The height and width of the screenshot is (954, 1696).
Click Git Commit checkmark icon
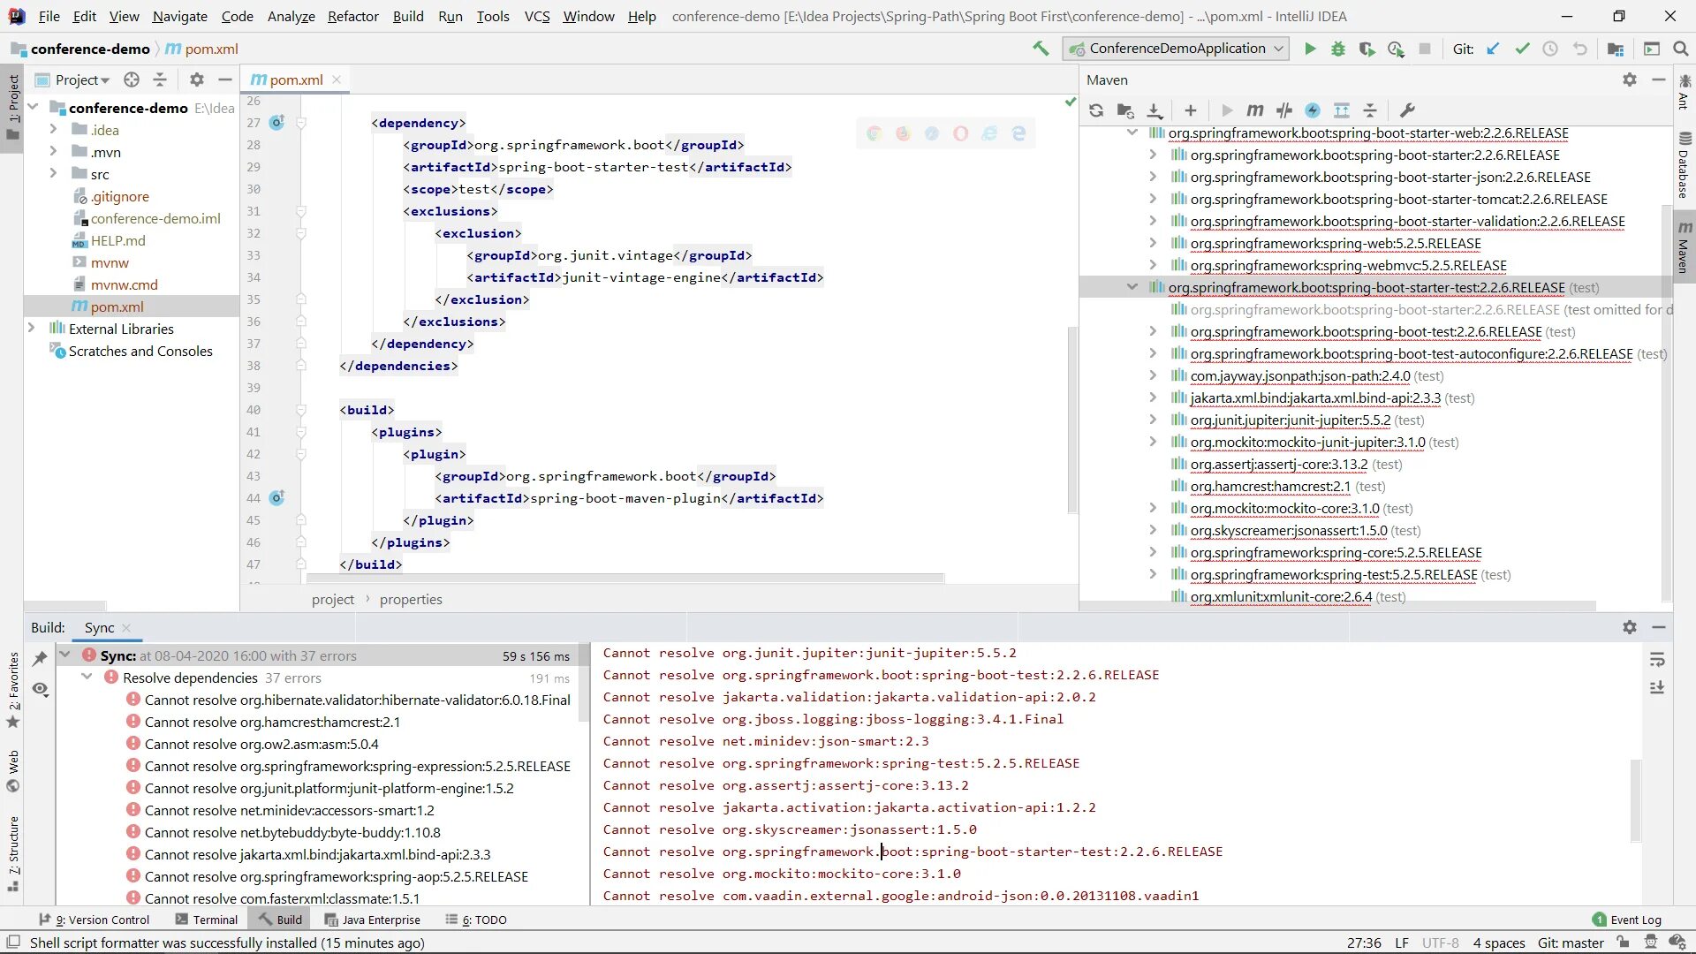1522,49
